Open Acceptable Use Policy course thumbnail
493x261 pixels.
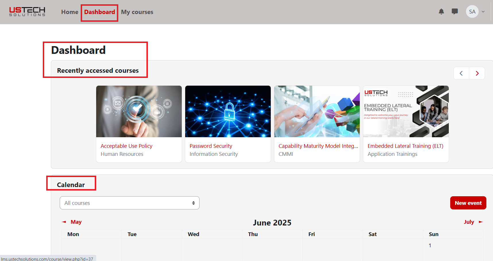(x=139, y=111)
